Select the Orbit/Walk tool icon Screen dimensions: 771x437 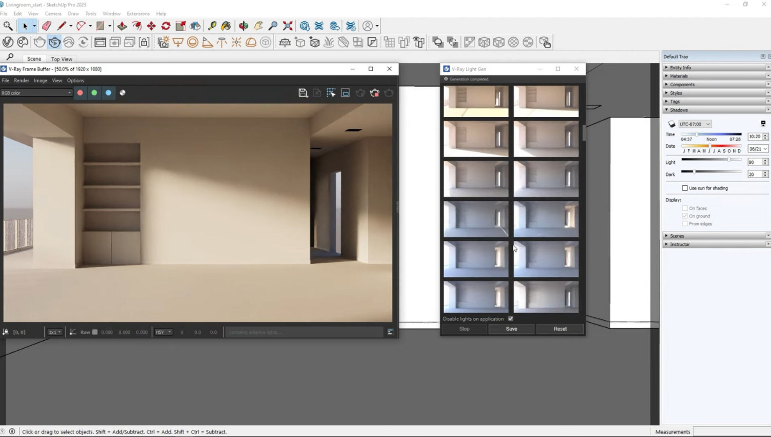click(x=243, y=25)
